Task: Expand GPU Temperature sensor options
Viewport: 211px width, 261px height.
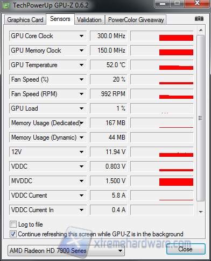Action: point(81,65)
